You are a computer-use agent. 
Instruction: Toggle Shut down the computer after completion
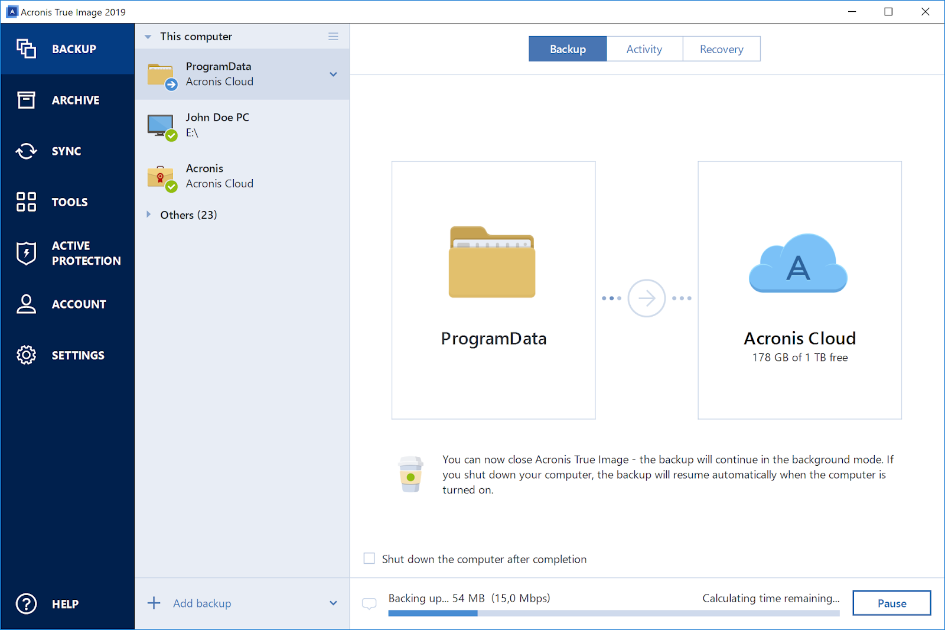(x=369, y=558)
